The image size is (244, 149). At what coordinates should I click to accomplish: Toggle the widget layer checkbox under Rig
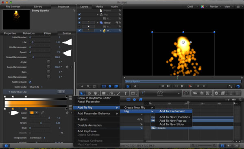[79, 18]
